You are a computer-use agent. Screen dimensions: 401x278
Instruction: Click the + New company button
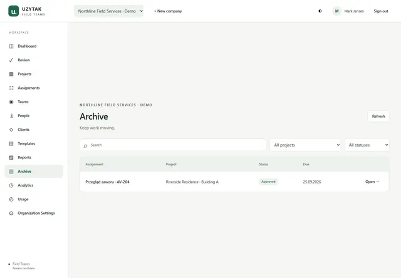coord(168,11)
